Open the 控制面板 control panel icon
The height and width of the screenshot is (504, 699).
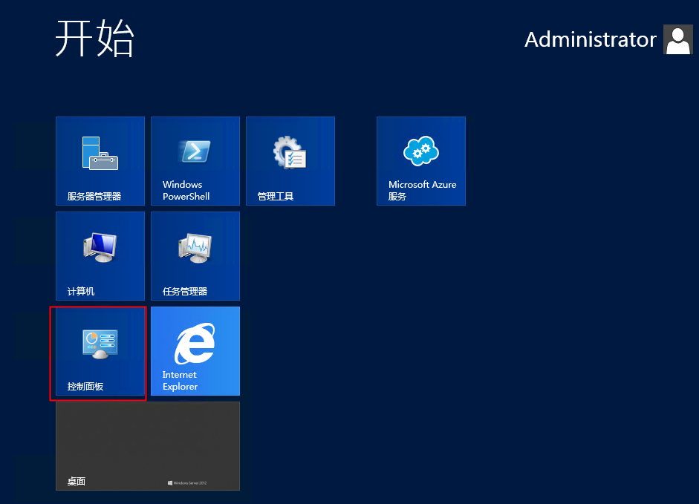[x=100, y=343]
